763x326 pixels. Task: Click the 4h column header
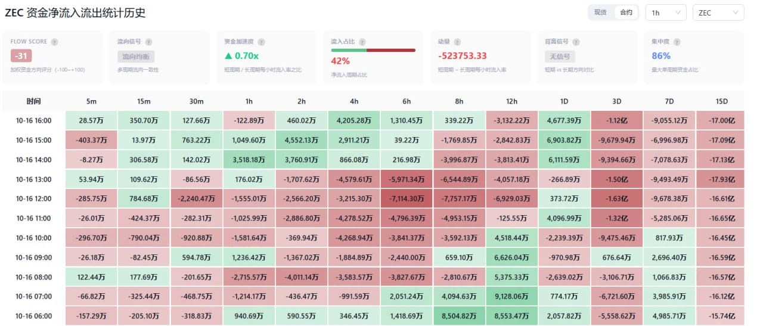(354, 101)
